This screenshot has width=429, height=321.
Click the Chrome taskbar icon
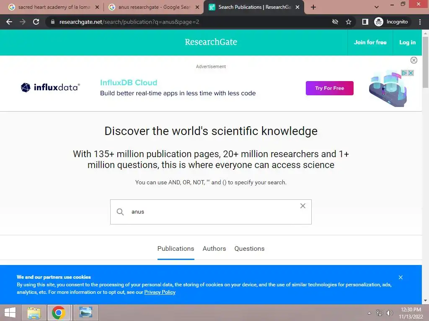tap(59, 313)
